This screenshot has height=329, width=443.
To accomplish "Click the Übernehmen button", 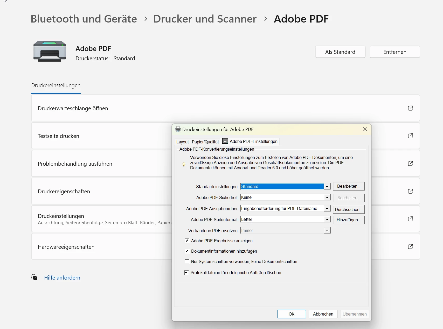I will click(355, 314).
